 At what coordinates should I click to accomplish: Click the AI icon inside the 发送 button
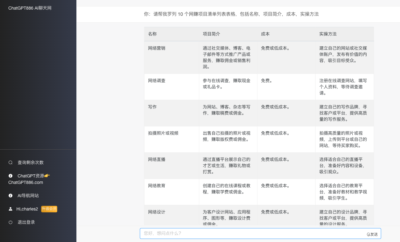tap(368, 234)
